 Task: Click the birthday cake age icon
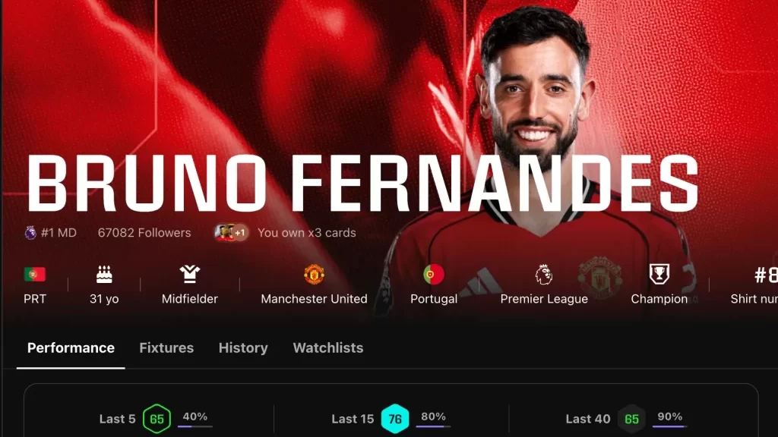point(104,274)
